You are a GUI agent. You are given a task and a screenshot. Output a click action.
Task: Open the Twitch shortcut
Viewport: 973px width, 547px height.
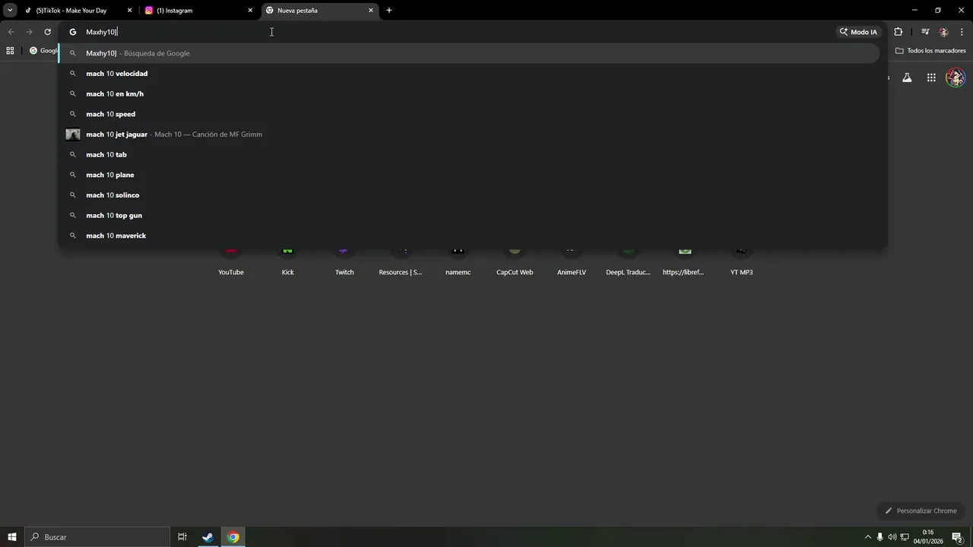pos(344,261)
